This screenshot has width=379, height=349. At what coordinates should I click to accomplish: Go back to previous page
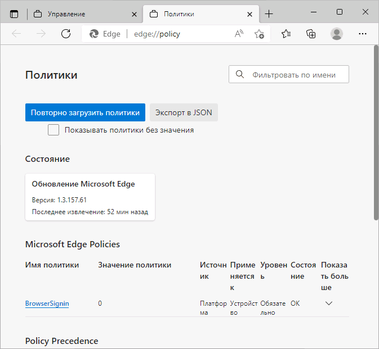(x=16, y=34)
